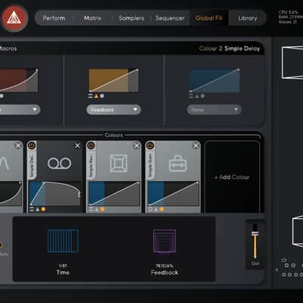Click the Simple Gain ramp curve
The image size is (303, 303).
(x=173, y=194)
